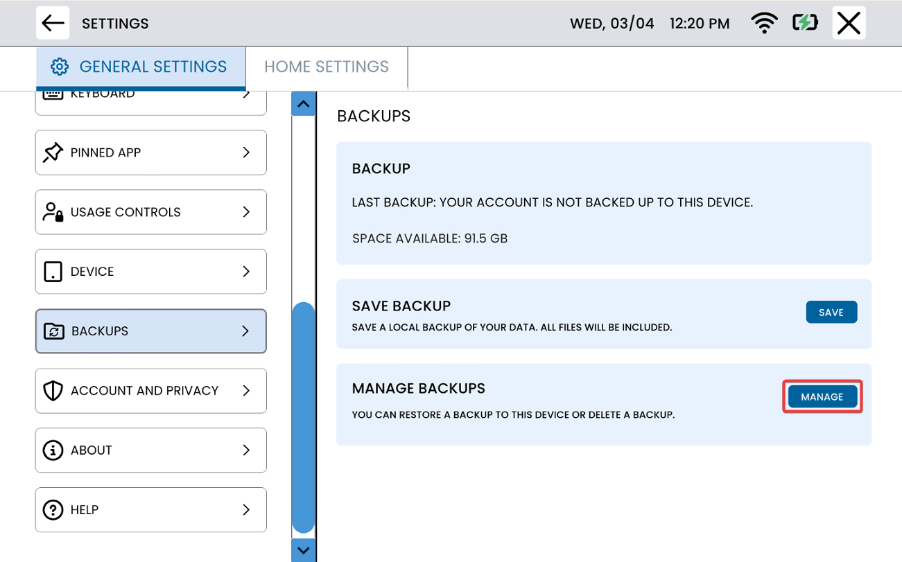Click the Backups folder sync icon
Screen dimensions: 902x562
(53, 331)
